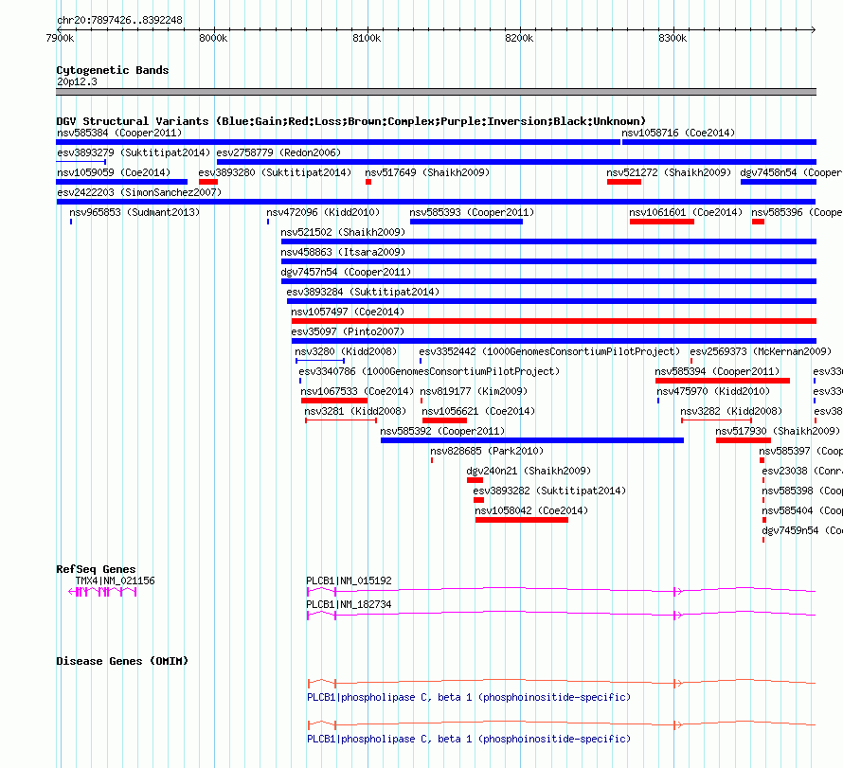Click the chr20:7897426..8392248 coordinates label

[x=120, y=21]
